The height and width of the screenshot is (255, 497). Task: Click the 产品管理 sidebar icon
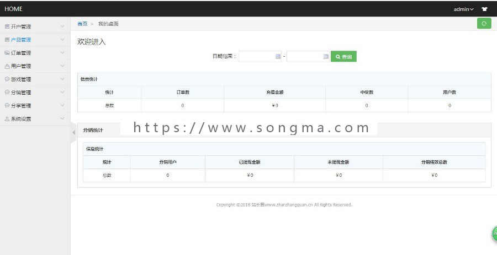[7, 40]
